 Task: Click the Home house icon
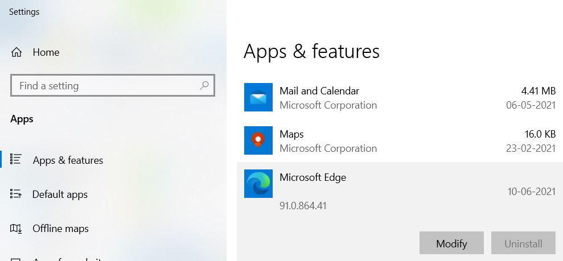coord(16,52)
